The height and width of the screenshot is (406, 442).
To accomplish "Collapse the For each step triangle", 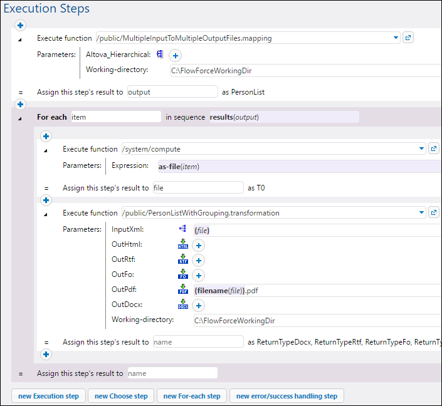I will click(x=20, y=118).
